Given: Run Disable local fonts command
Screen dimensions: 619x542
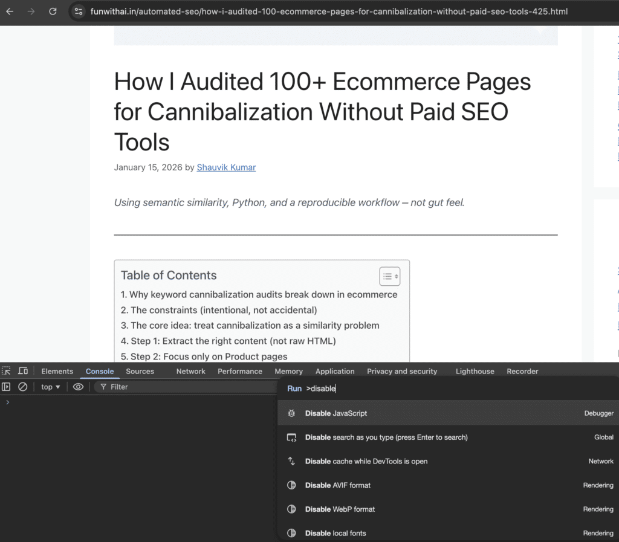Looking at the screenshot, I should (x=448, y=534).
